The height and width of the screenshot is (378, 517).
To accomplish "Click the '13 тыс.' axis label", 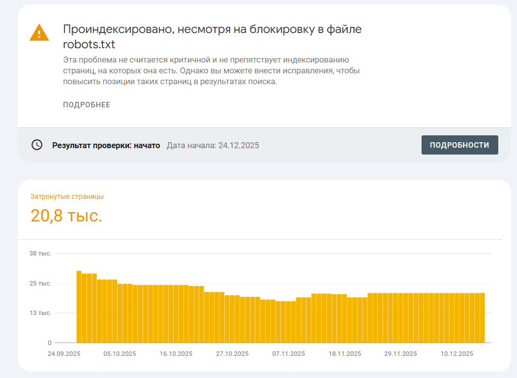I will point(40,313).
